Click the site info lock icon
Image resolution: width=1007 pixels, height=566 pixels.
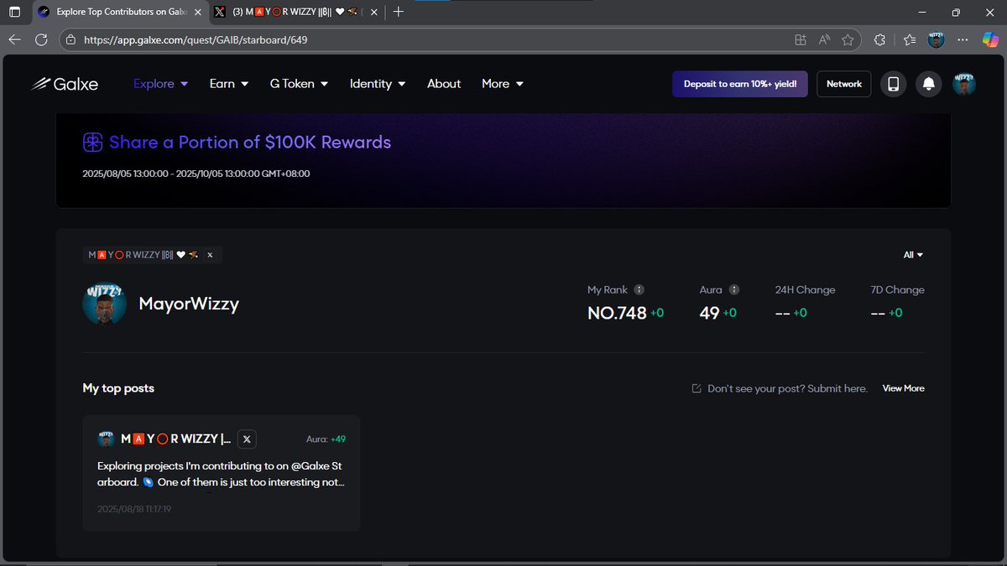70,39
